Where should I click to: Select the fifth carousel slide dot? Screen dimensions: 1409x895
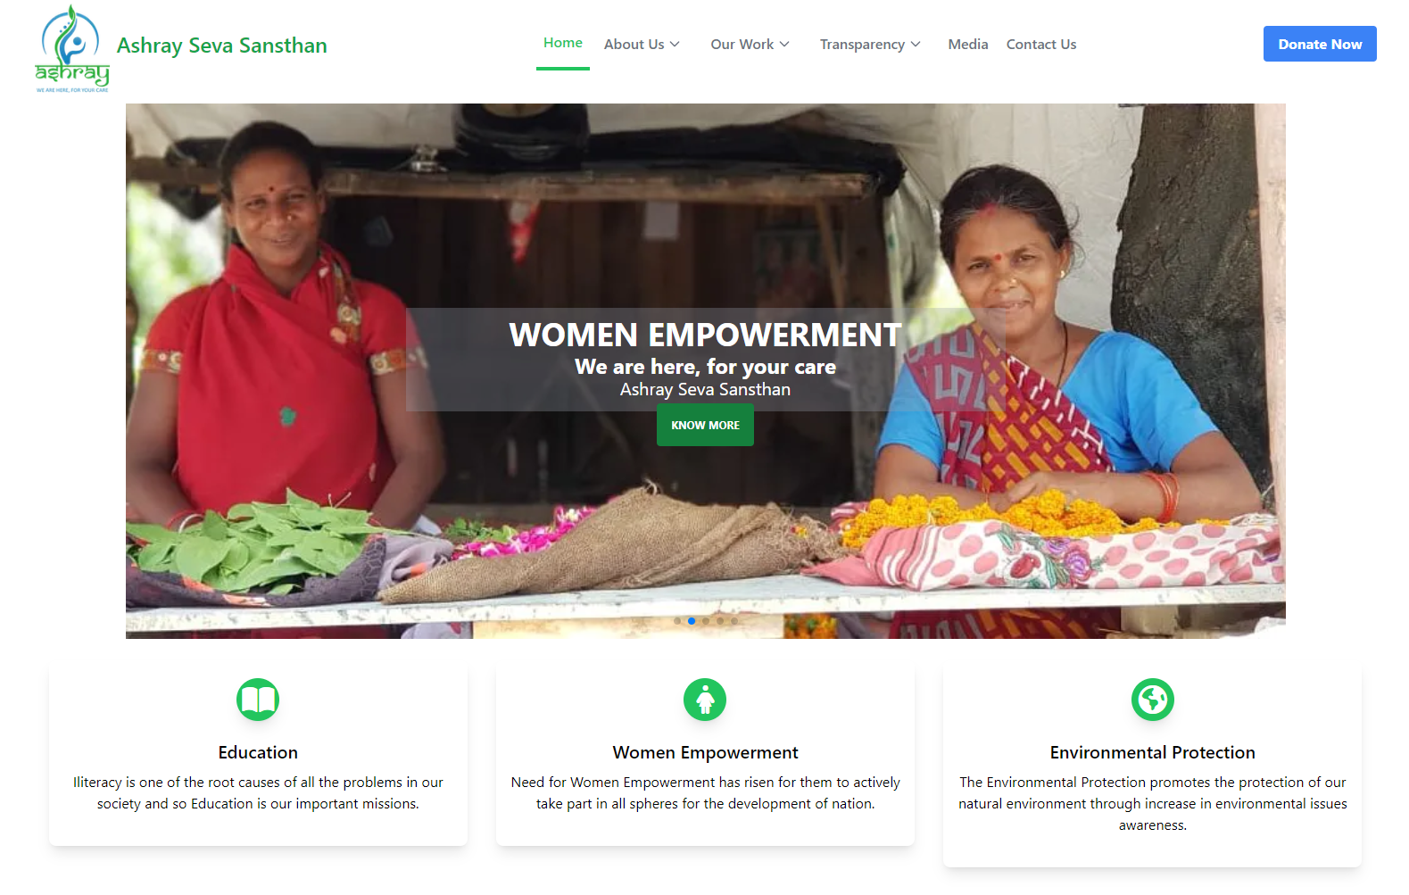tap(734, 621)
